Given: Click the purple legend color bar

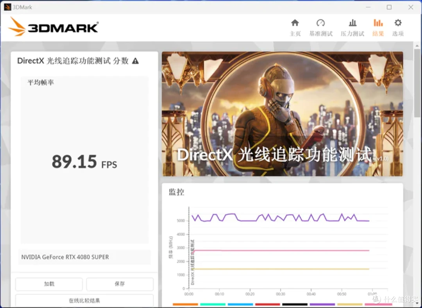Looking at the screenshot, I should click(x=322, y=304).
